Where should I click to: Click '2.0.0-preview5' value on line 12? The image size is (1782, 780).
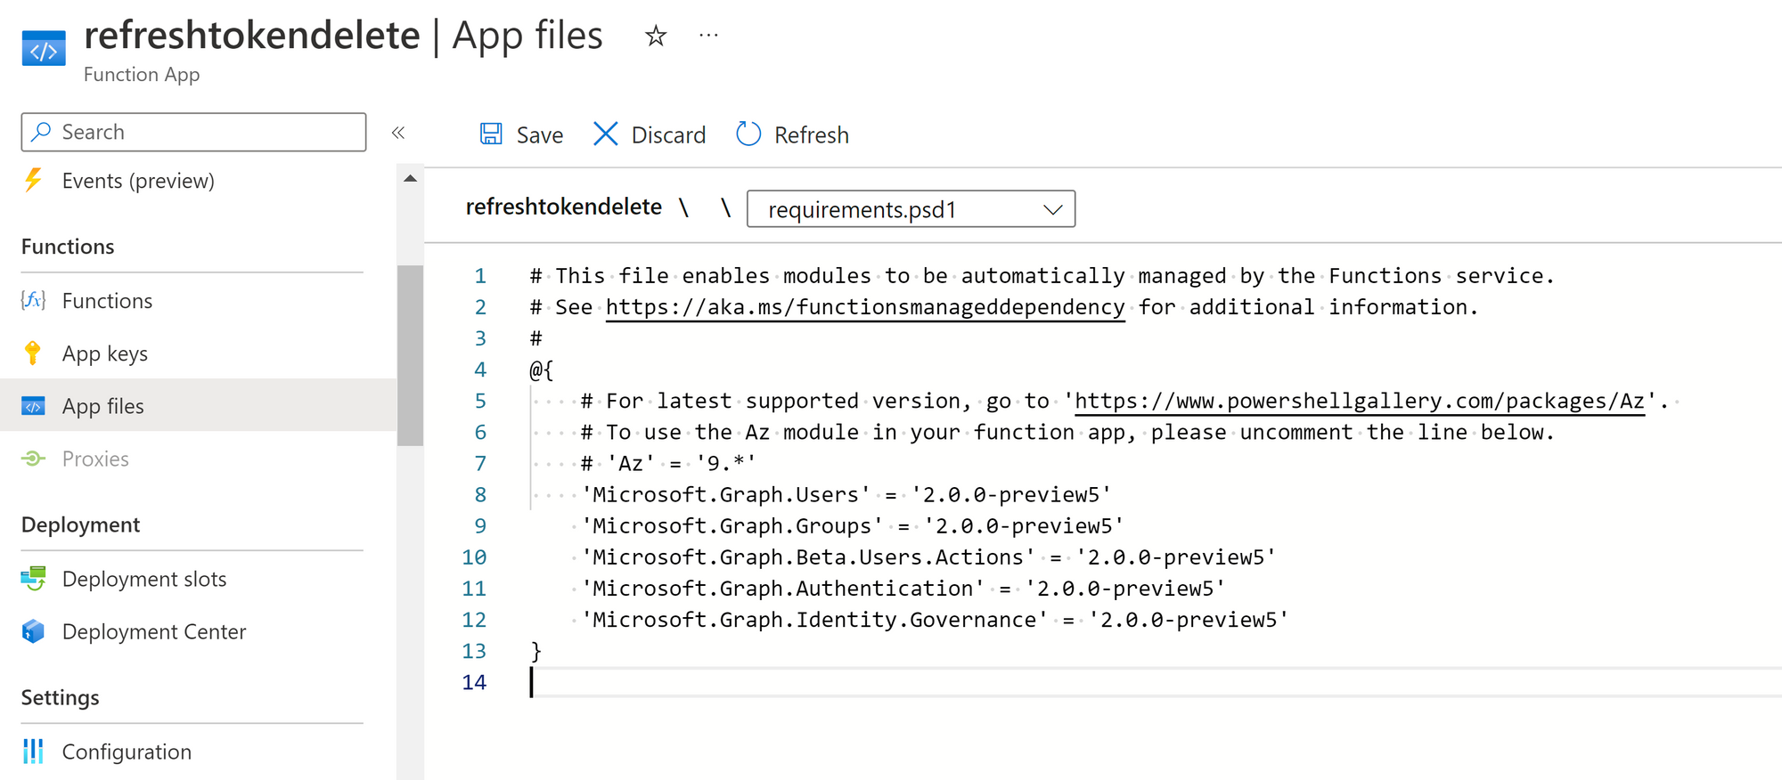(1189, 619)
